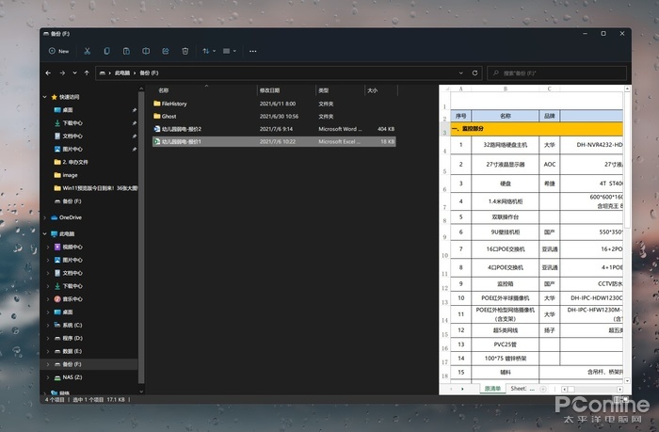Click the Cut scissors icon in toolbar
The width and height of the screenshot is (659, 432).
coord(87,51)
